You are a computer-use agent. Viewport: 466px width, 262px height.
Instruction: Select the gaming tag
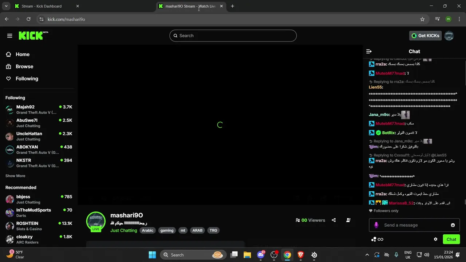point(167,230)
